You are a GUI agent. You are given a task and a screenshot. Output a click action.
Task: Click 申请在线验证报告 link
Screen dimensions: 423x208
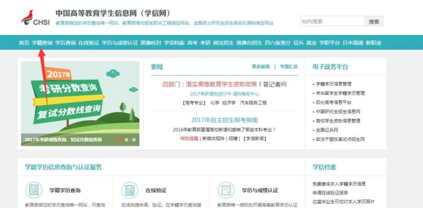click(x=330, y=193)
